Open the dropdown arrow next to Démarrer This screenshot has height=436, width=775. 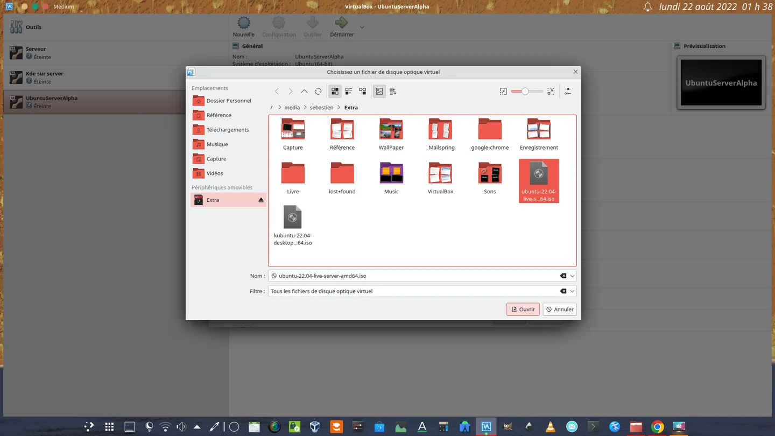coord(362,27)
